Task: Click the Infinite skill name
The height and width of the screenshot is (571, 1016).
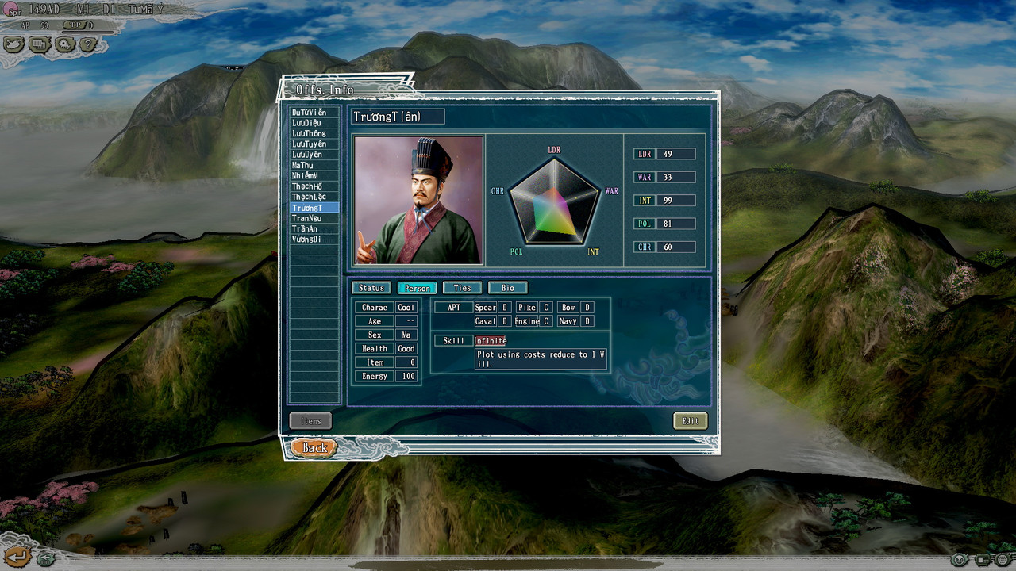Action: (491, 341)
